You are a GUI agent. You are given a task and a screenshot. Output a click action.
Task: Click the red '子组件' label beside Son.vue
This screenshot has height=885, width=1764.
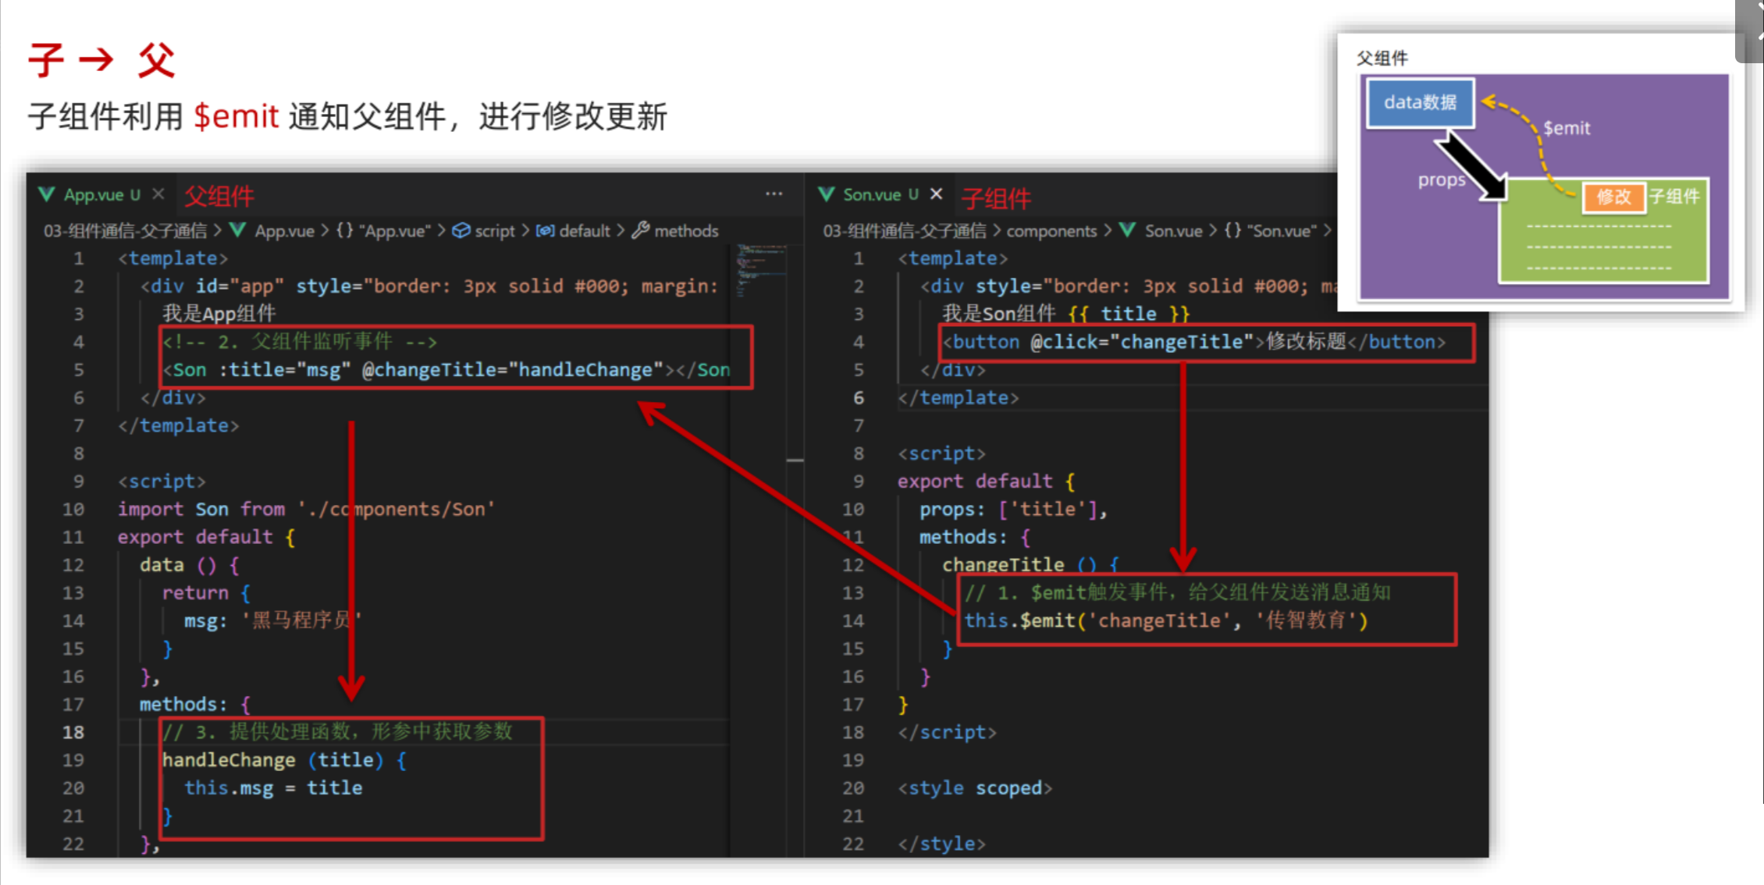point(997,198)
